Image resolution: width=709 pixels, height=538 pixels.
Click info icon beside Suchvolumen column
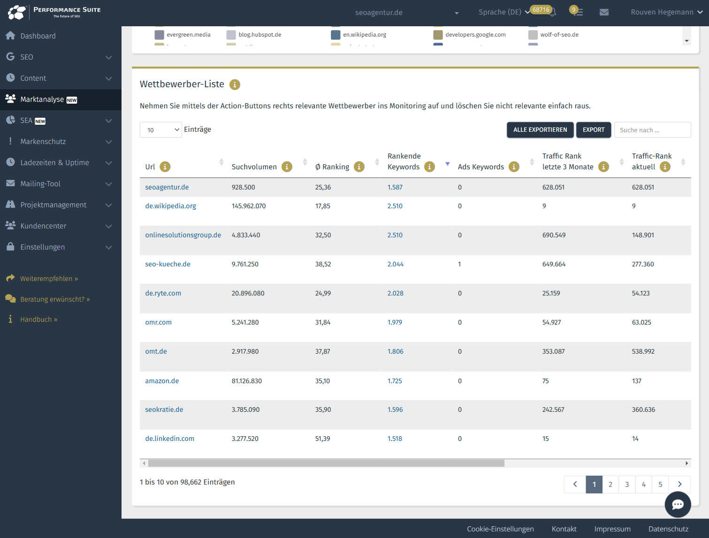pos(287,167)
